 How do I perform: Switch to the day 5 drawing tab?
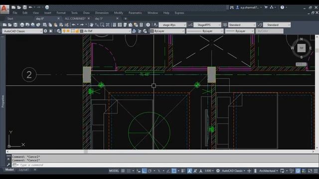[99, 18]
